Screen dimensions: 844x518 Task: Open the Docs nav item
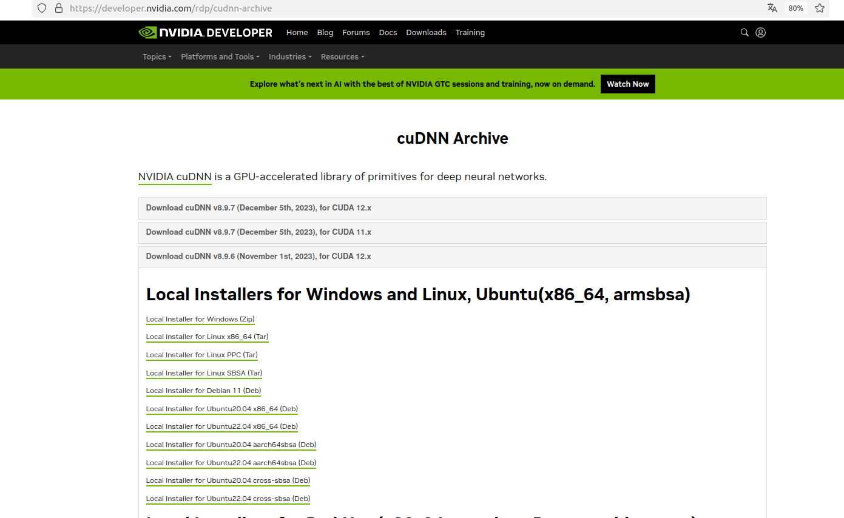coord(388,33)
